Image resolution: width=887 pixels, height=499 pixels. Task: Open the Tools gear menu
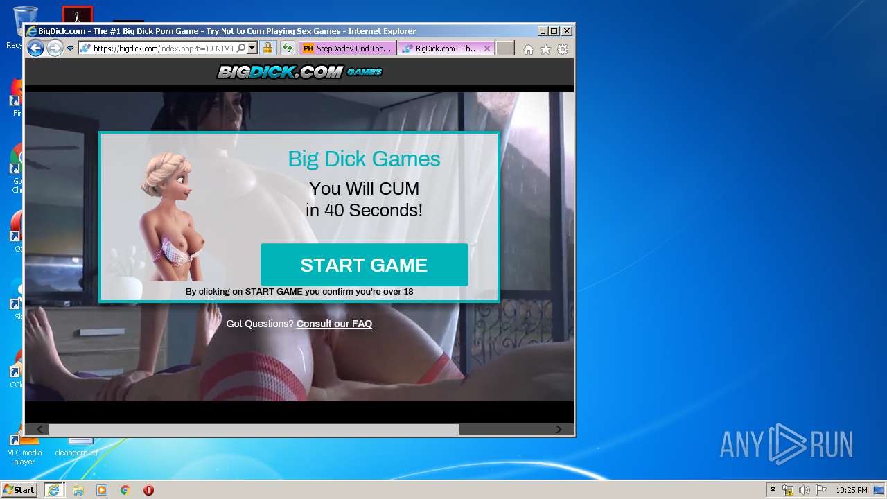(563, 49)
